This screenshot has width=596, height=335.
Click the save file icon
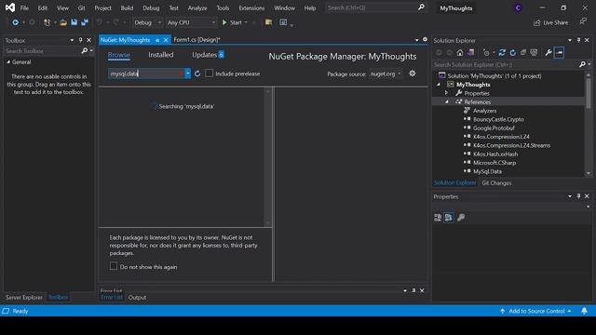click(74, 22)
